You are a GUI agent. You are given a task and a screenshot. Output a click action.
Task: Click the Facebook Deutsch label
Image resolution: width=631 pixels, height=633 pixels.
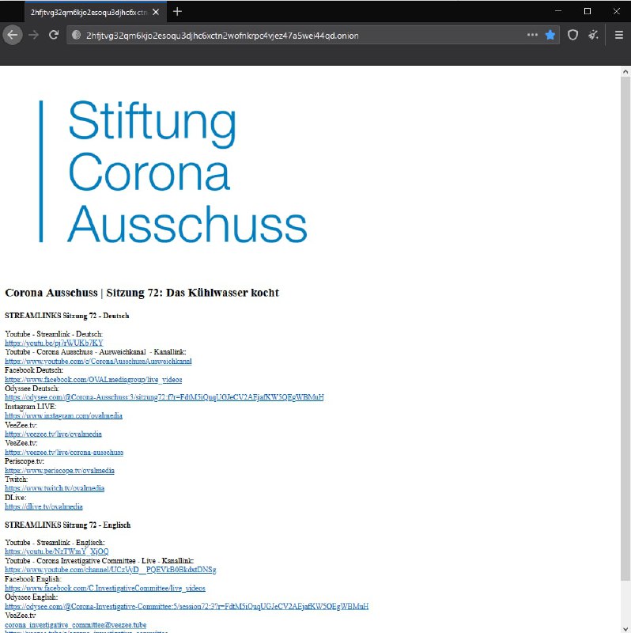[x=34, y=370]
